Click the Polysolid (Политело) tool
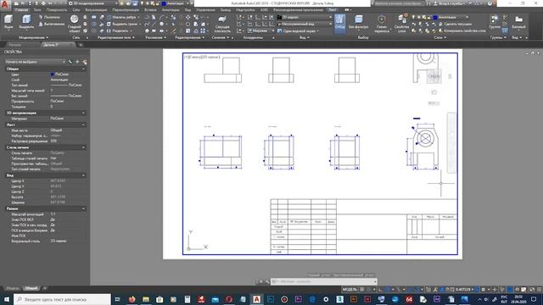Viewport: 543px width, 305px height. [x=49, y=17]
